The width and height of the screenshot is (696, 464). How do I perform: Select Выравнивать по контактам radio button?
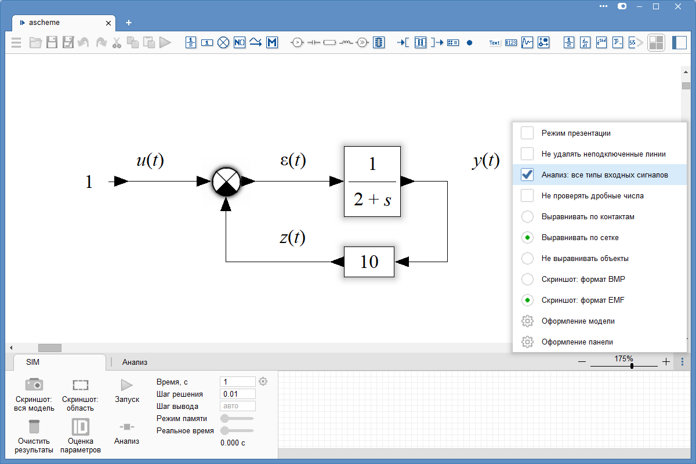pos(527,216)
